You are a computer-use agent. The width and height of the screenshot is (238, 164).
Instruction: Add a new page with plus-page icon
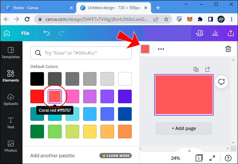click(x=208, y=69)
